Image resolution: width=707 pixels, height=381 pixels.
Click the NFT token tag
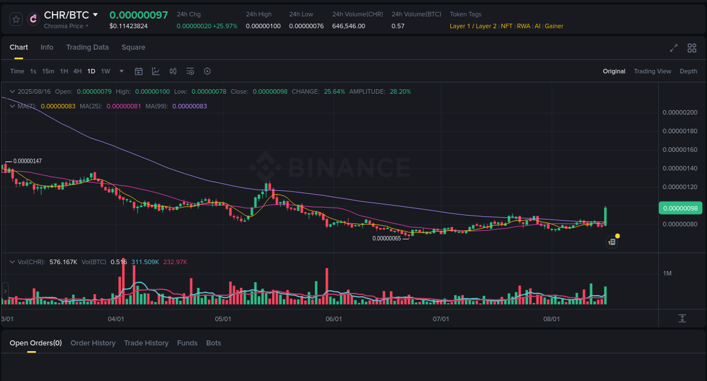coord(507,26)
